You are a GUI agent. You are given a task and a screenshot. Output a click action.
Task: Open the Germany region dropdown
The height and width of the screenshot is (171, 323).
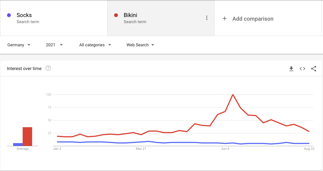pos(19,45)
